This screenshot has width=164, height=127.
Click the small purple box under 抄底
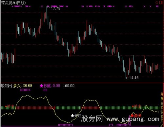click(x=46, y=90)
